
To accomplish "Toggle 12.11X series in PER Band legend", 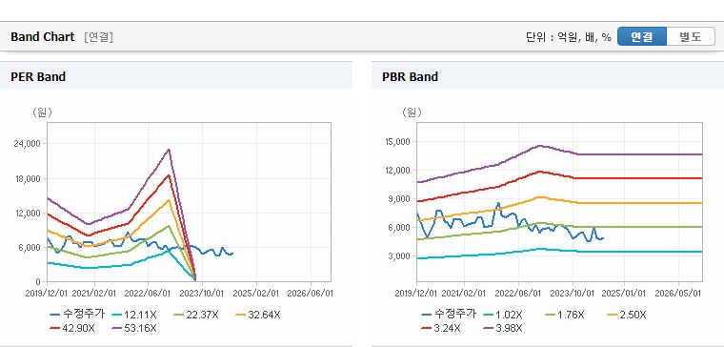I will point(134,316).
